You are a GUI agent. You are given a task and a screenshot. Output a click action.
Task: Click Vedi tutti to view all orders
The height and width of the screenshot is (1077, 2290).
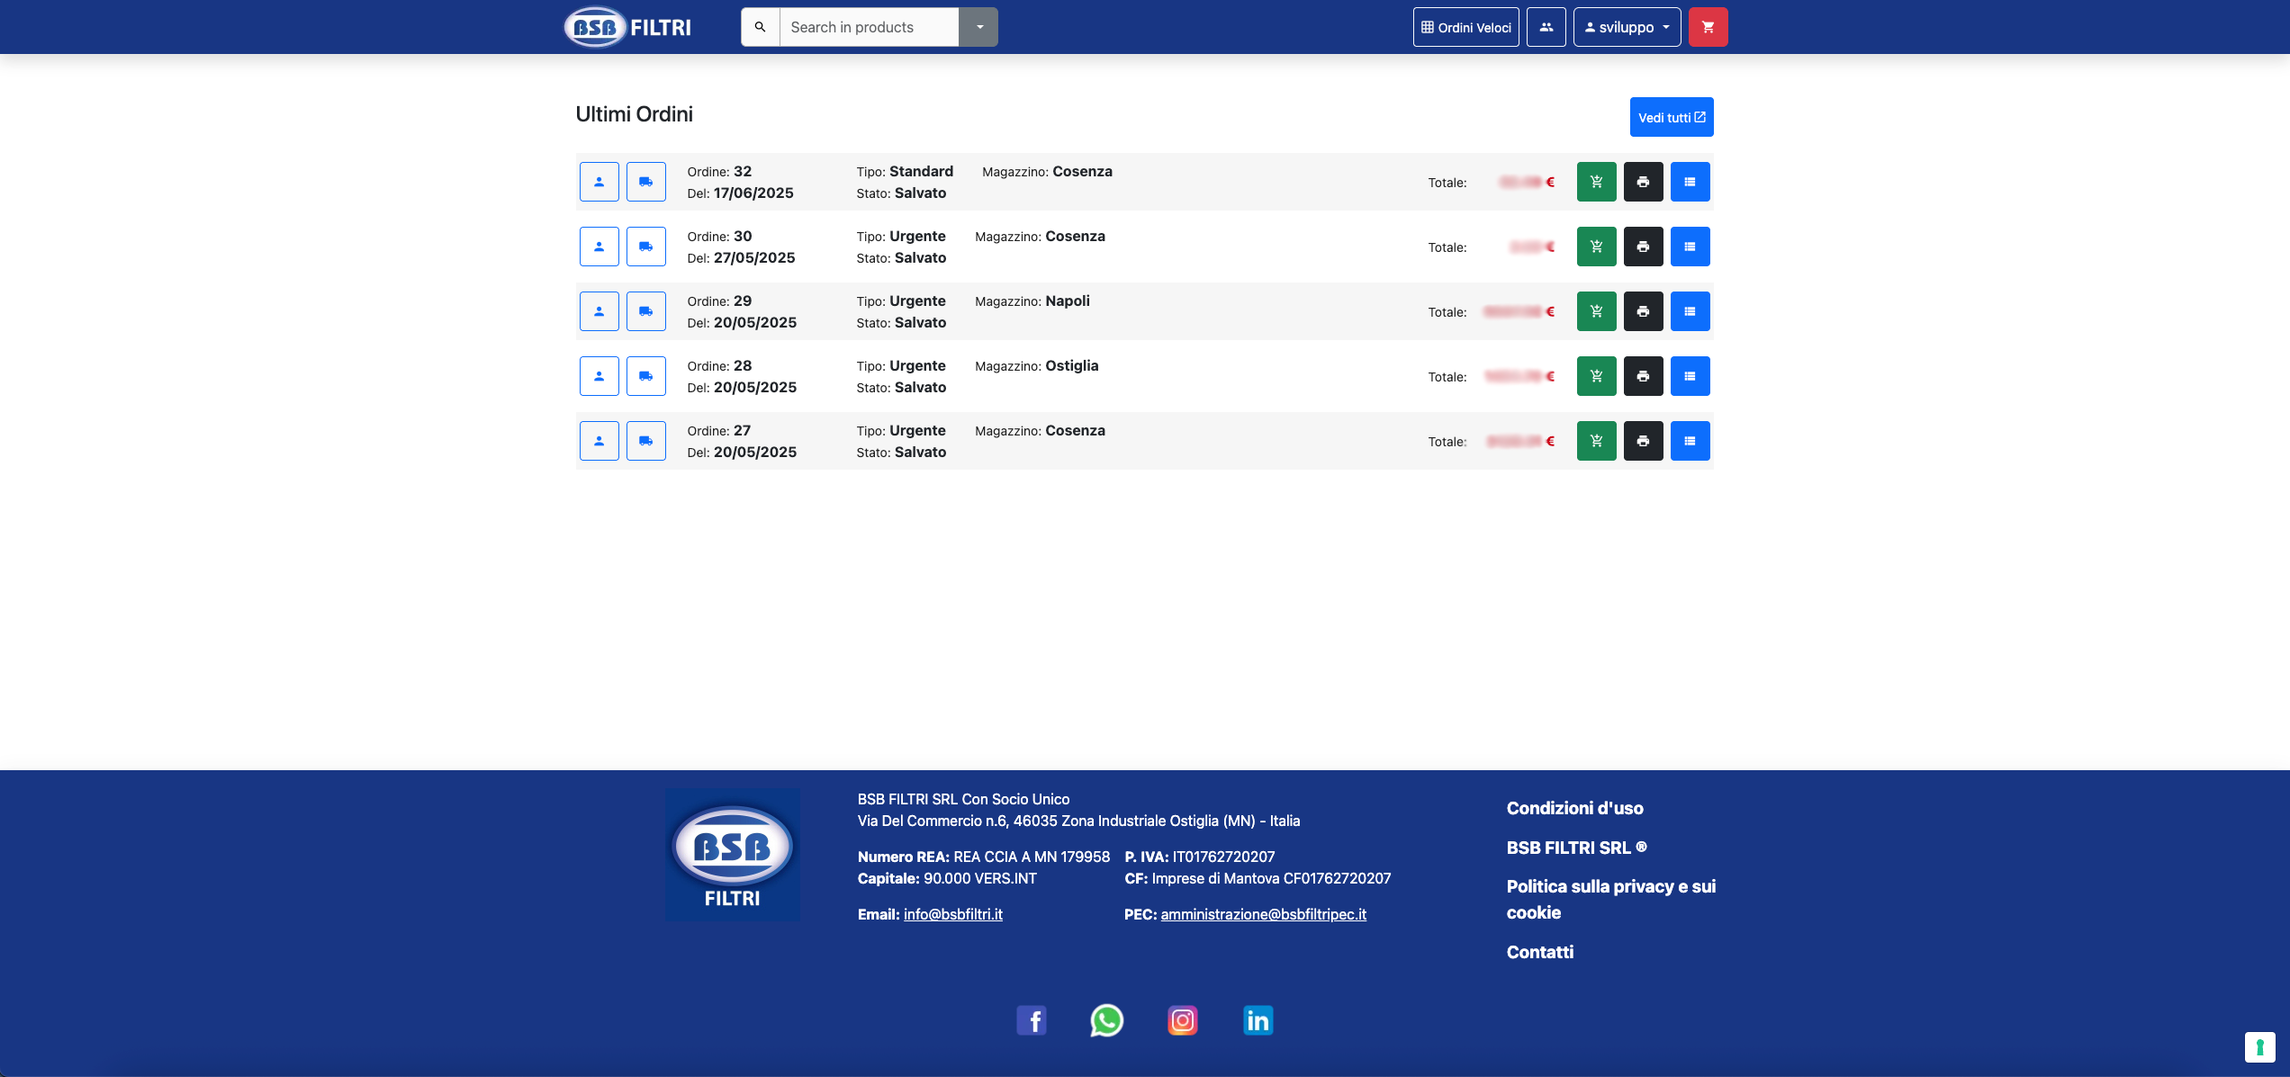coord(1671,117)
